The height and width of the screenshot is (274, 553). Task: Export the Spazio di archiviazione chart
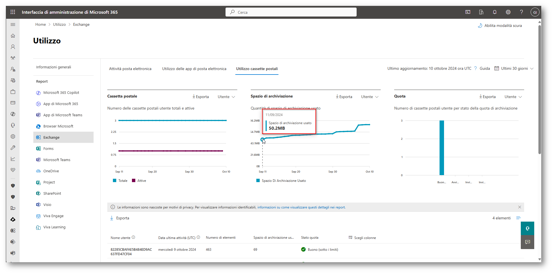pos(344,97)
